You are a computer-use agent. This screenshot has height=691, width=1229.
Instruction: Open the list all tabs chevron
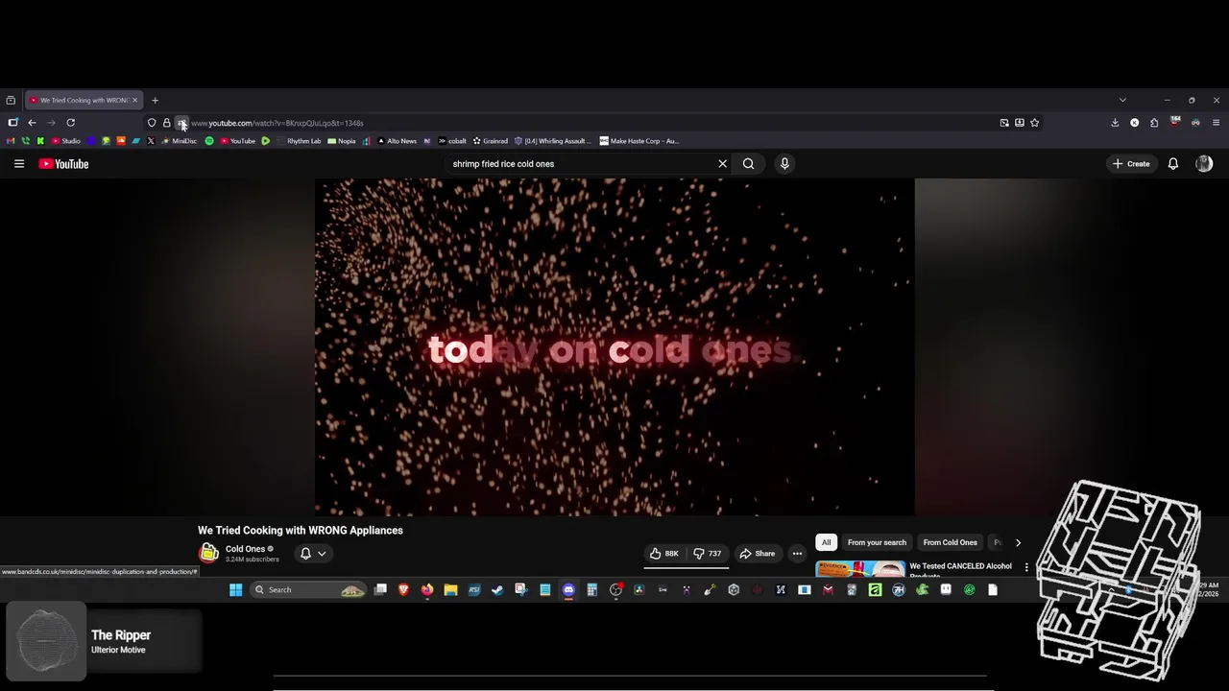pos(1122,100)
